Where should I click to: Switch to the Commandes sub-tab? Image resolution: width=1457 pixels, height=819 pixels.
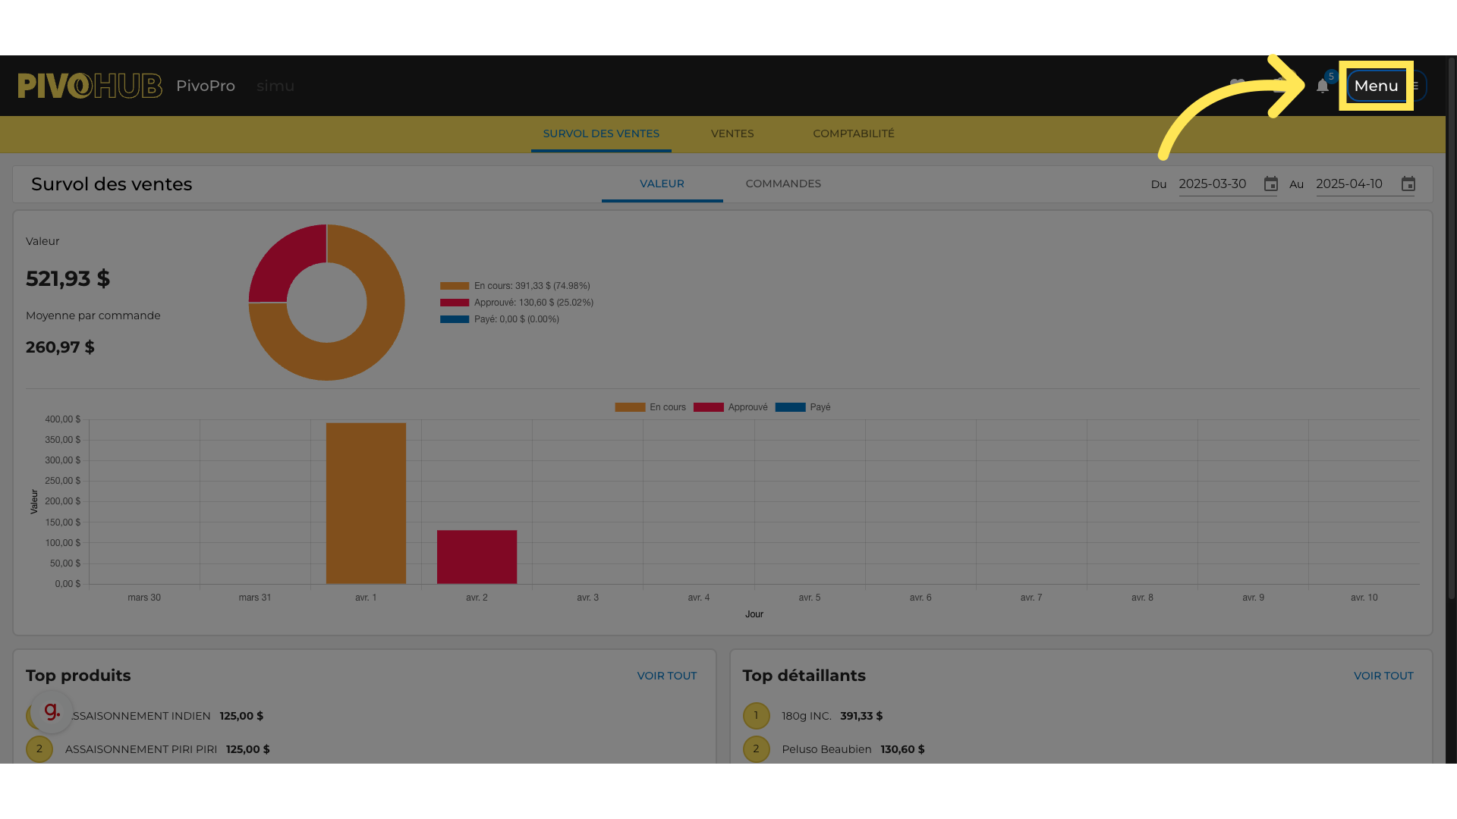point(782,184)
